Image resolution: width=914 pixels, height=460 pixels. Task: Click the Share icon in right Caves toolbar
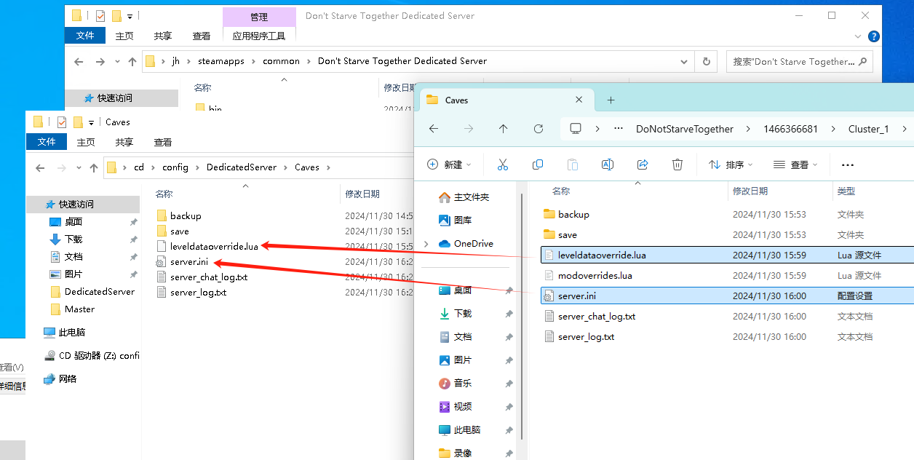click(643, 164)
